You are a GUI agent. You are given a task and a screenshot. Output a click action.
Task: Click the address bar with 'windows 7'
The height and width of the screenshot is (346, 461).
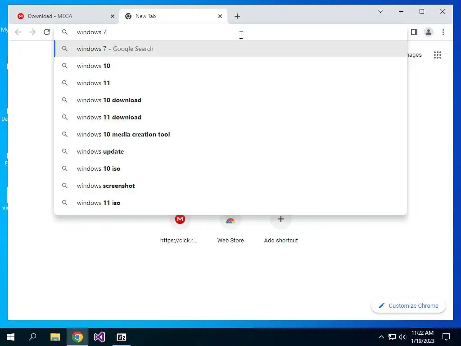[230, 32]
